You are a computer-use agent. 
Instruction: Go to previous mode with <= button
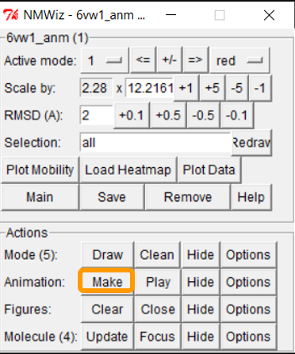pos(144,60)
